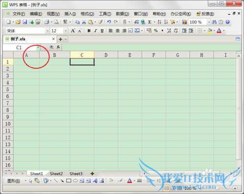Select the Format Painter brush

[x=101, y=22]
